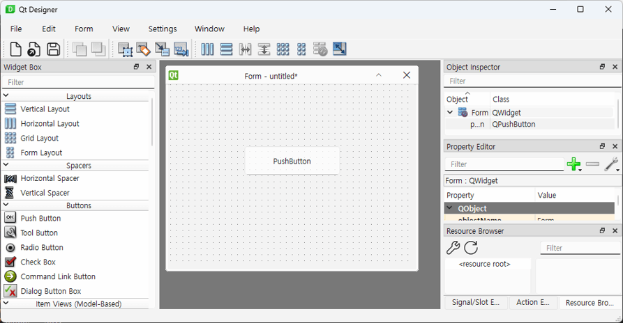Click the Adjust Size toolbar icon

click(339, 49)
